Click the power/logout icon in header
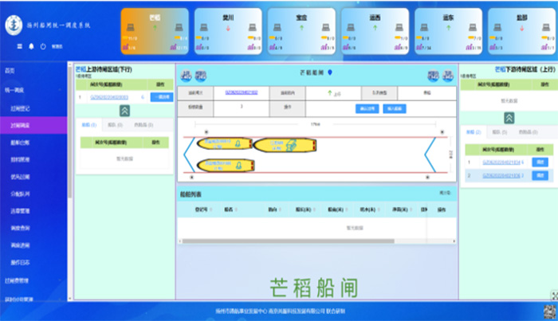 (42, 47)
